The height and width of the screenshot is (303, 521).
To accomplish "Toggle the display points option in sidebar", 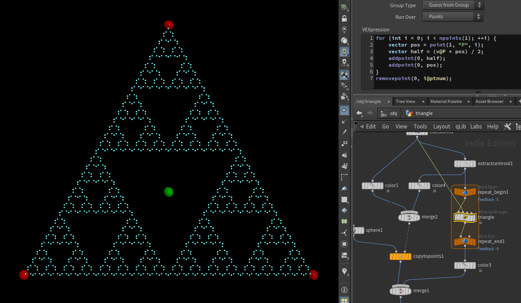I will click(344, 110).
